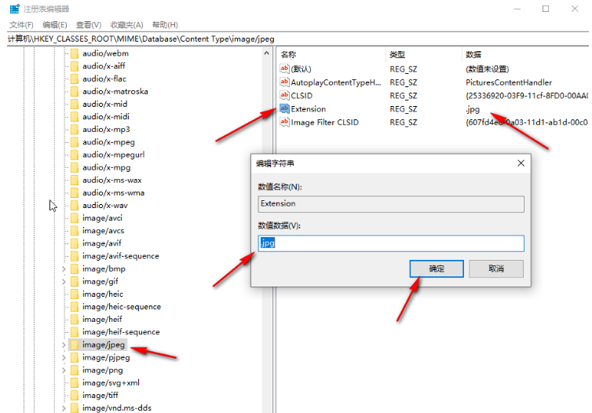Click the 数值数据 field containing .jpg

(x=391, y=243)
